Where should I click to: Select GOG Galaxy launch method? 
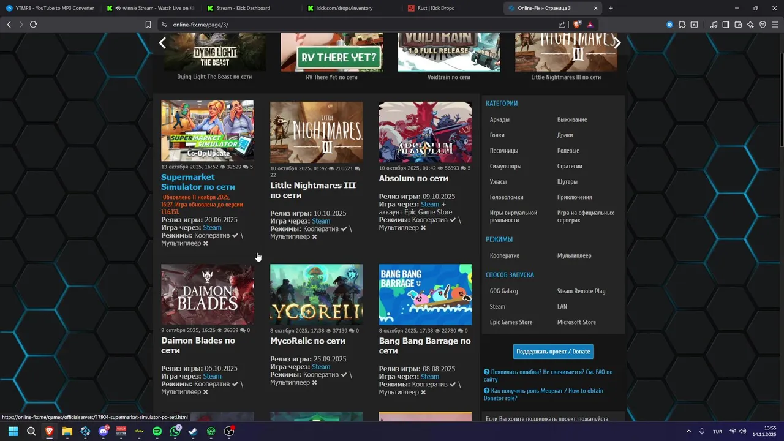tap(503, 291)
